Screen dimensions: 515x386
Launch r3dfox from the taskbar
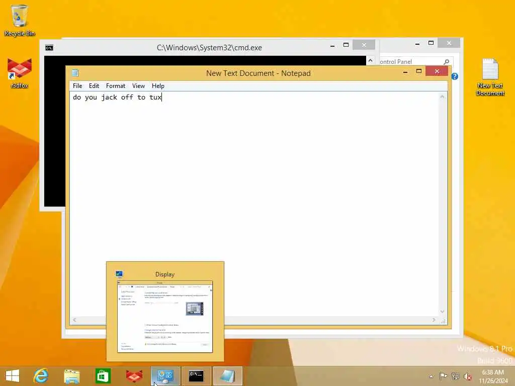point(134,376)
